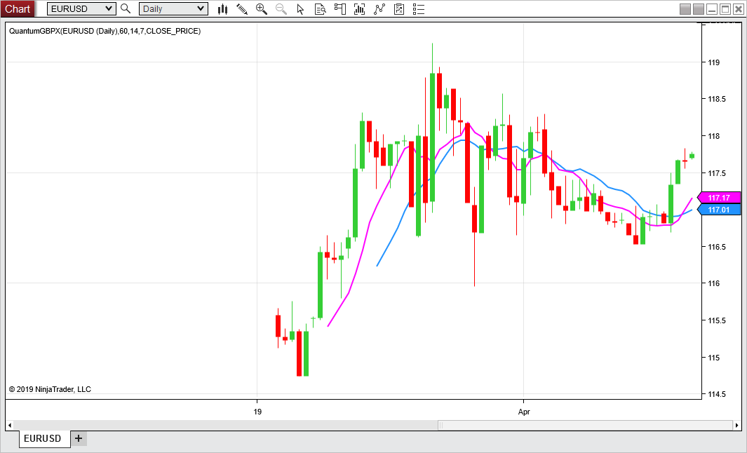This screenshot has width=747, height=453.
Task: Open the properties list icon
Action: click(419, 8)
